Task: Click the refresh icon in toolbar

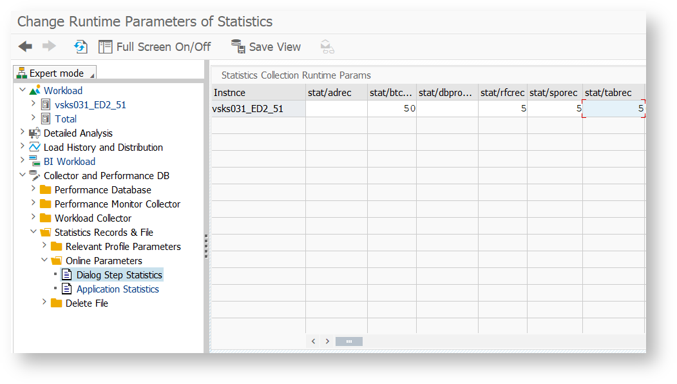Action: tap(81, 46)
